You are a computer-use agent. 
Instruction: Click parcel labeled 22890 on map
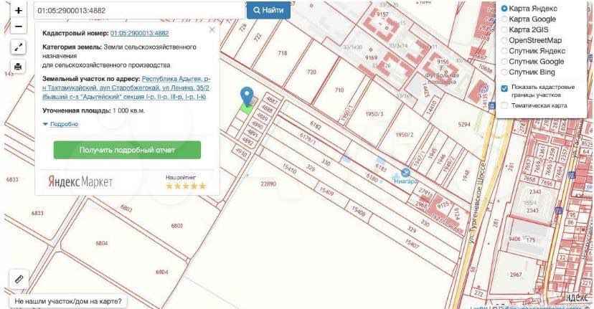pos(268,184)
